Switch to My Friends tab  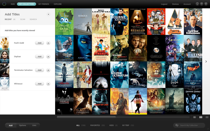click(x=43, y=4)
